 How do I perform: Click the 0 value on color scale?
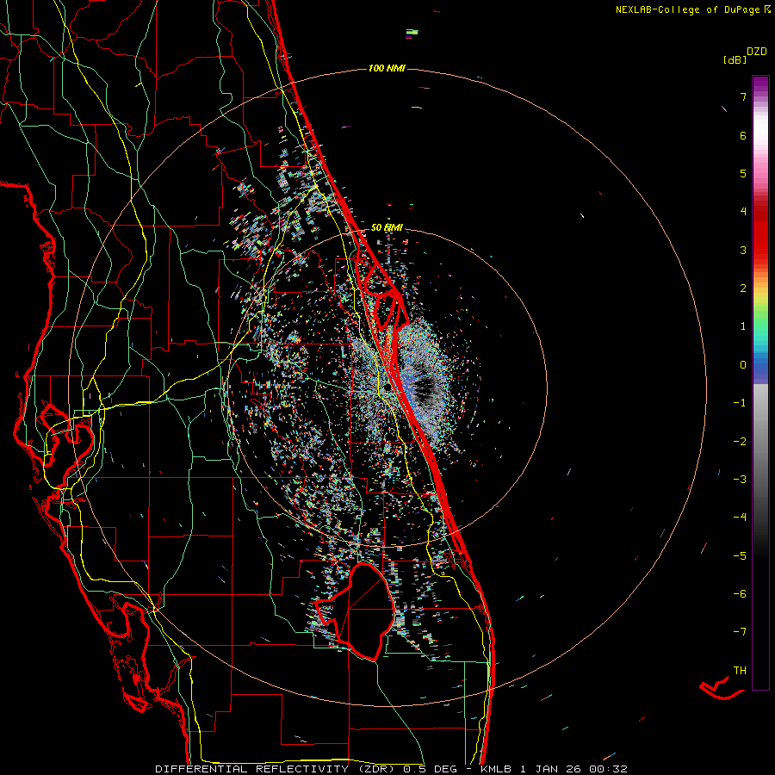(x=743, y=365)
